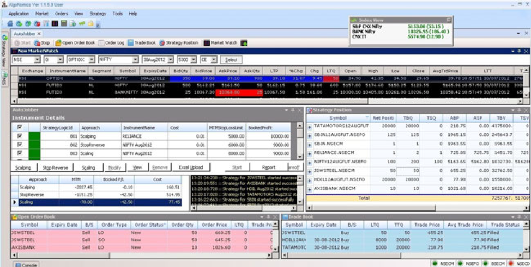Image resolution: width=531 pixels, height=267 pixels.
Task: Click the View button in AutoJobber
Action: [137, 167]
